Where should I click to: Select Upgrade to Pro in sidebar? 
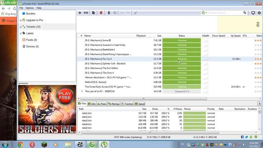tap(35, 20)
